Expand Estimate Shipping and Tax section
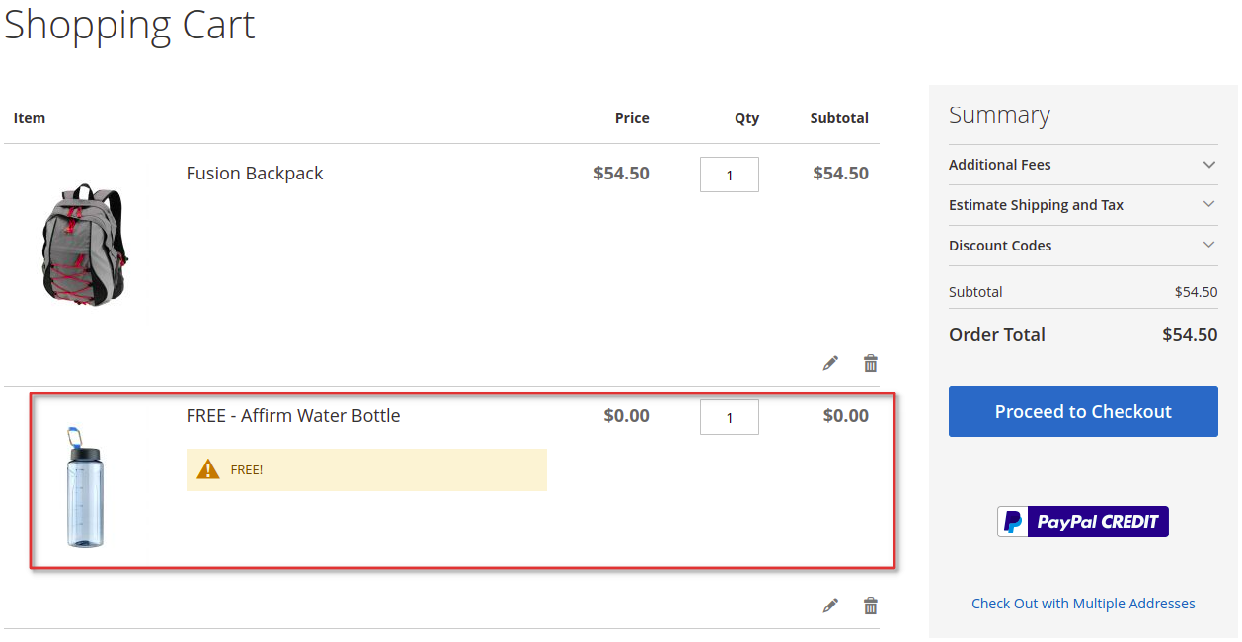This screenshot has height=642, width=1242. [1083, 205]
